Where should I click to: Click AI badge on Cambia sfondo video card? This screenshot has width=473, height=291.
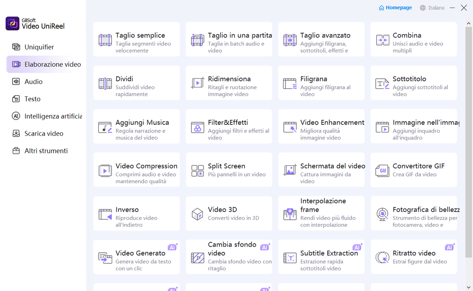pyautogui.click(x=265, y=247)
